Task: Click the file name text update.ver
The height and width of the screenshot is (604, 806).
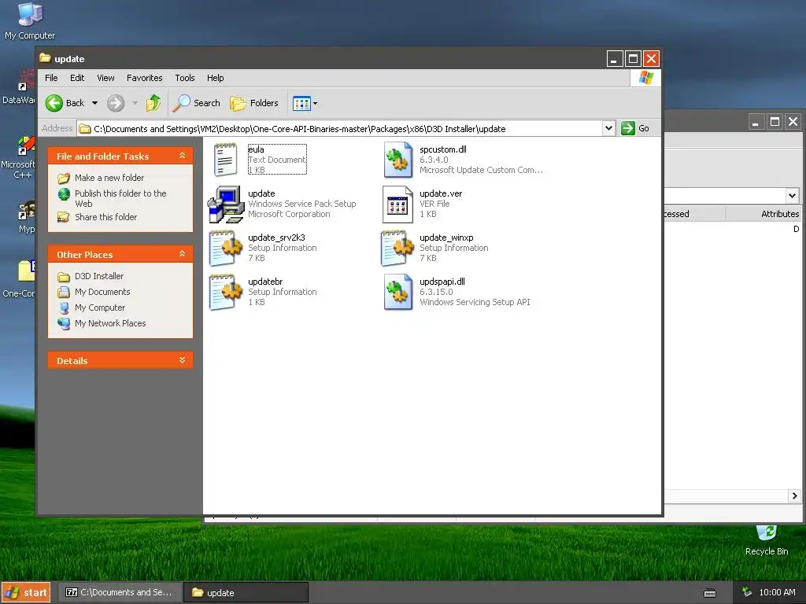Action: point(441,193)
